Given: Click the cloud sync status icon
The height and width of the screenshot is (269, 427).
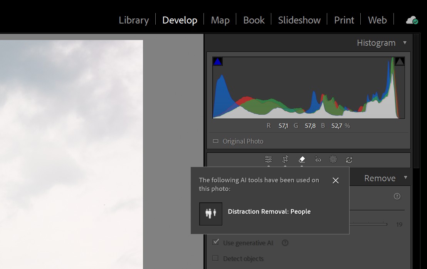Looking at the screenshot, I should pyautogui.click(x=412, y=20).
